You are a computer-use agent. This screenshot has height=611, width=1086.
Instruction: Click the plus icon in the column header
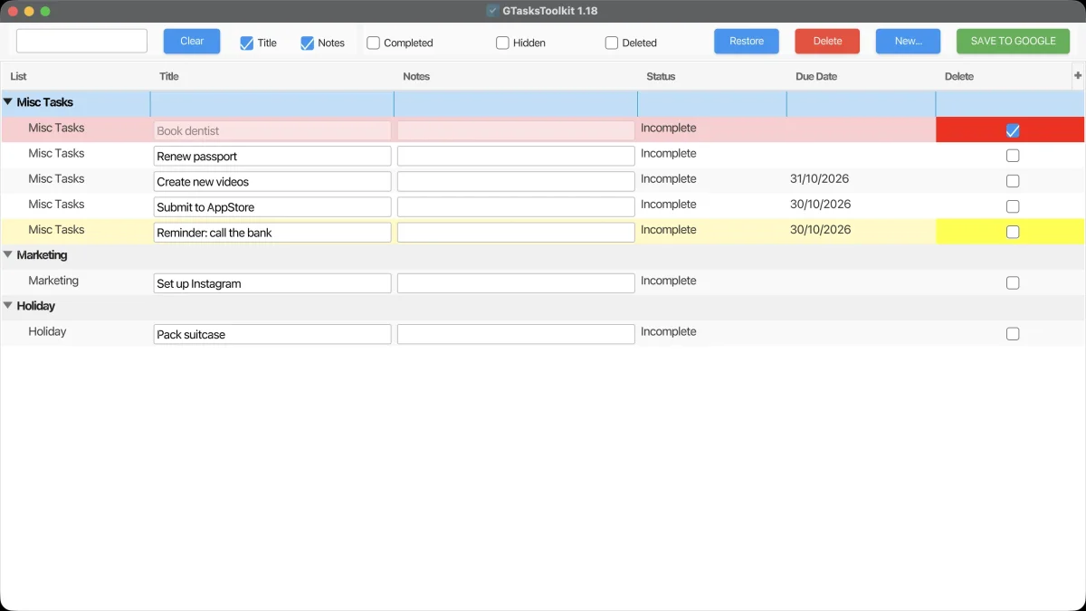1078,76
